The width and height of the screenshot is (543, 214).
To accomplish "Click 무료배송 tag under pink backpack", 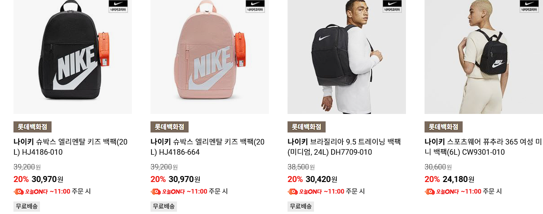I will tap(164, 207).
